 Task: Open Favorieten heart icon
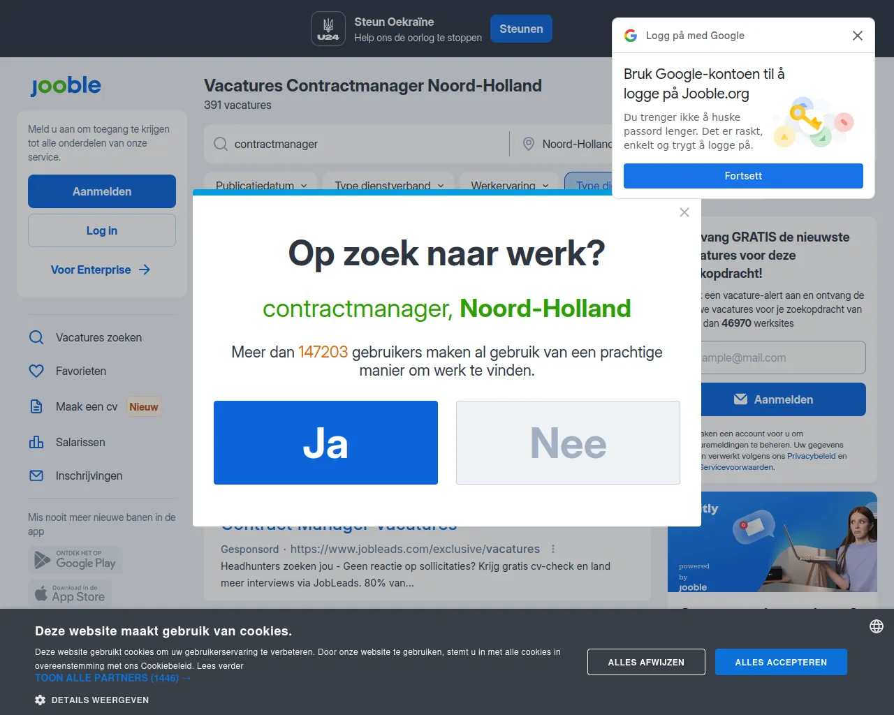(36, 371)
